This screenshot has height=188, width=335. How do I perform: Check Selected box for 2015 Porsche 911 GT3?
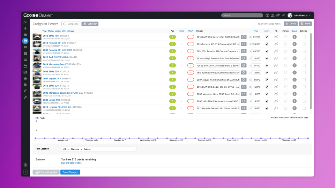304,44
